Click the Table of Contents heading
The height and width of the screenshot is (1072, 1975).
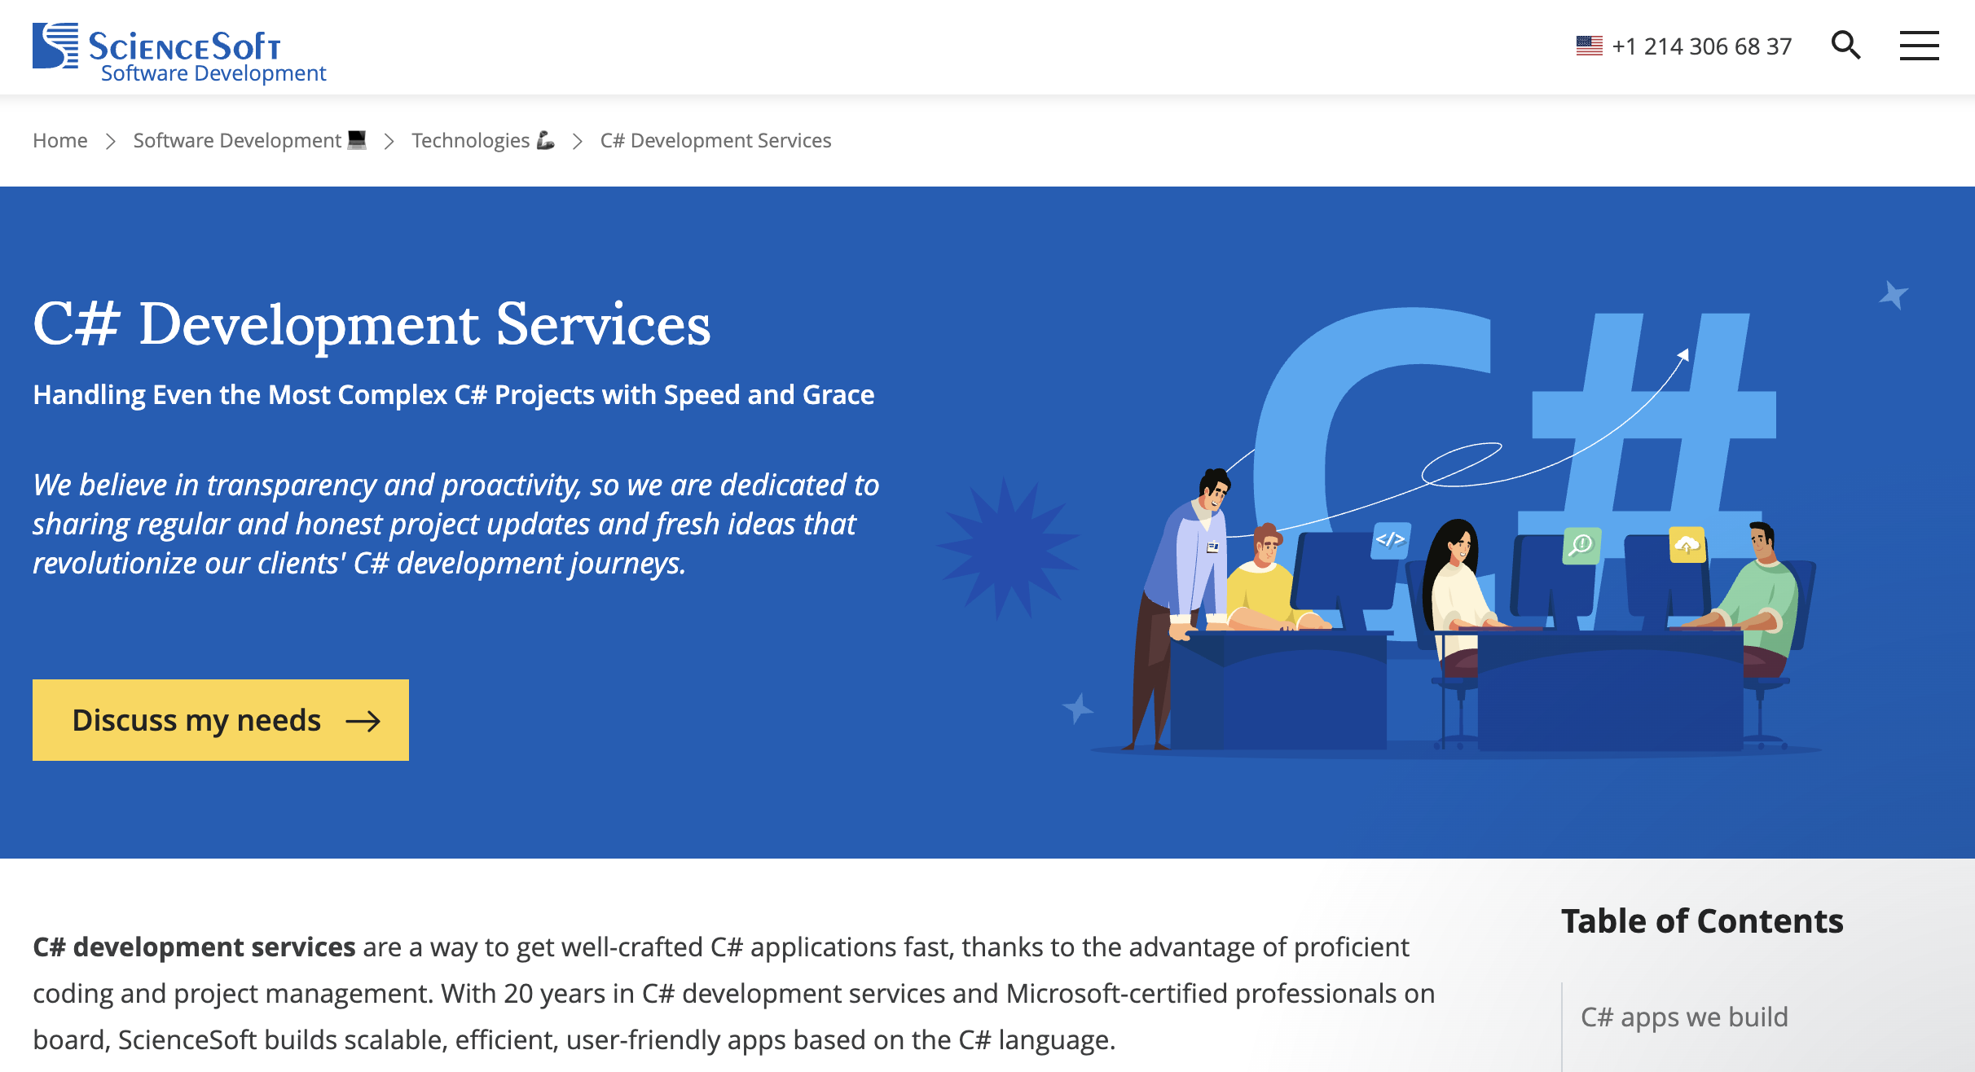pos(1702,921)
